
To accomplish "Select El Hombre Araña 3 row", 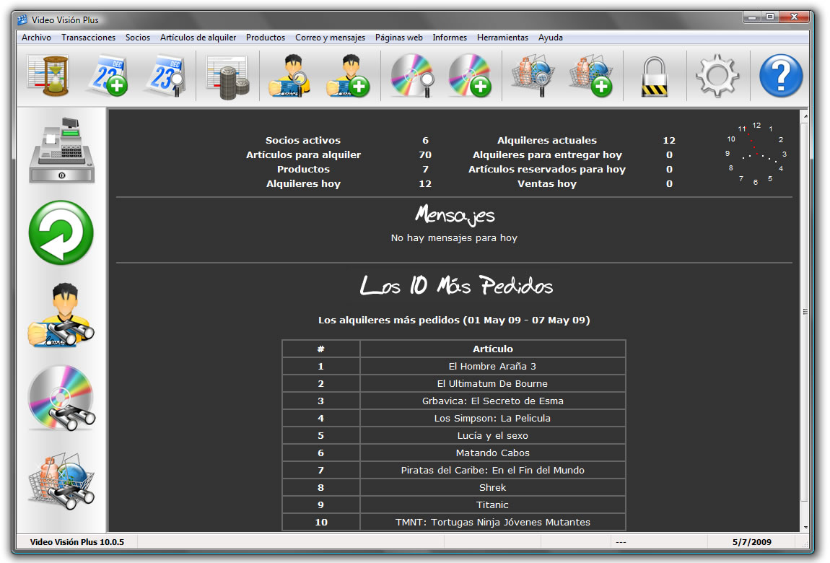I will tap(454, 366).
